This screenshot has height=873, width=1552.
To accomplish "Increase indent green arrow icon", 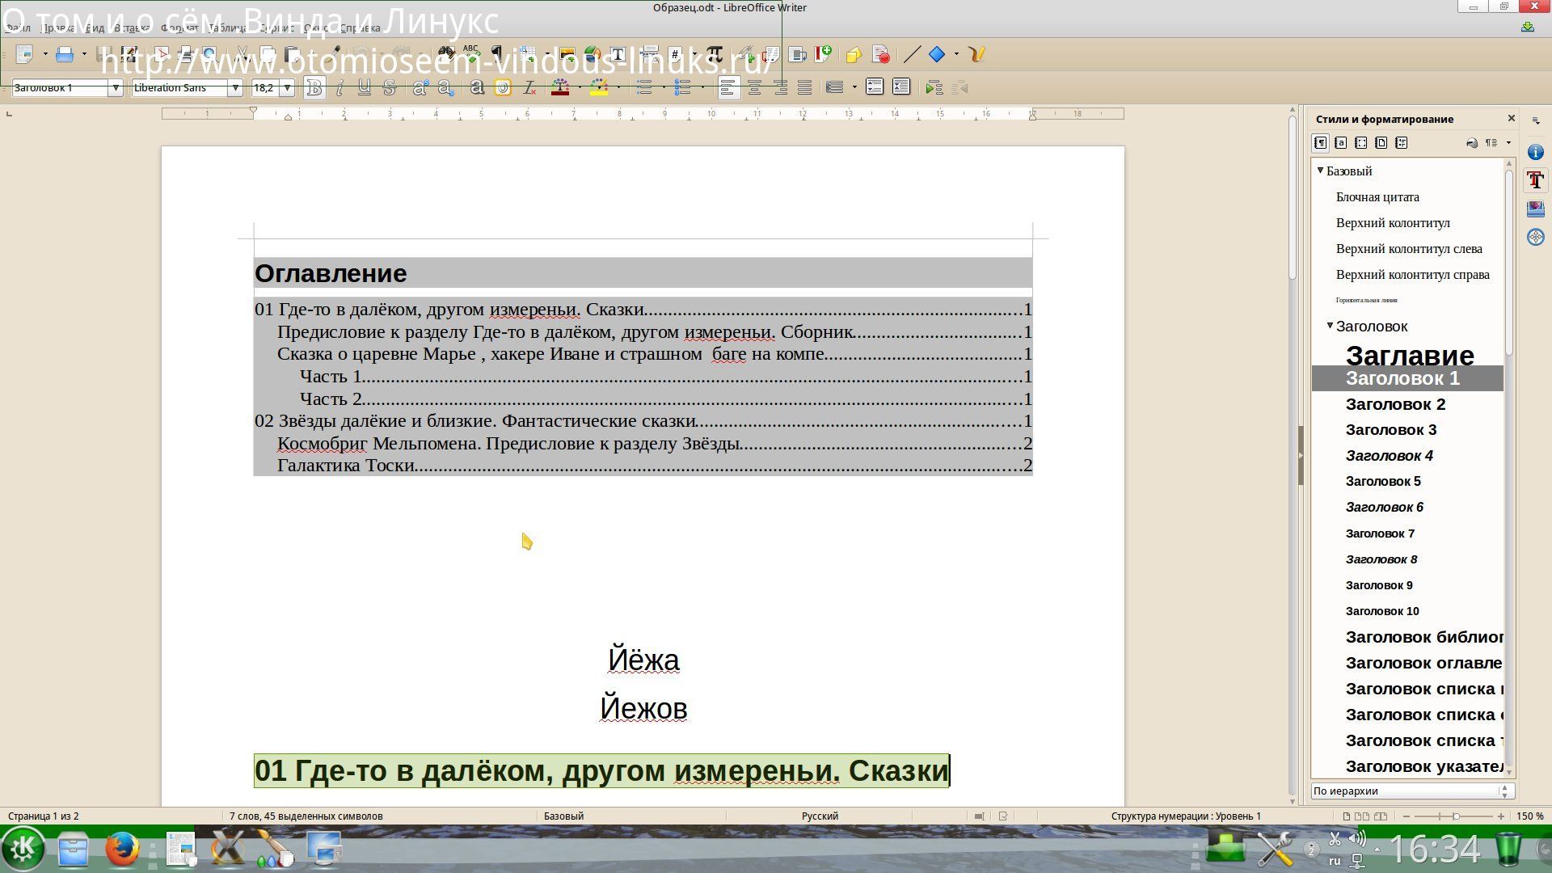I will pyautogui.click(x=934, y=87).
